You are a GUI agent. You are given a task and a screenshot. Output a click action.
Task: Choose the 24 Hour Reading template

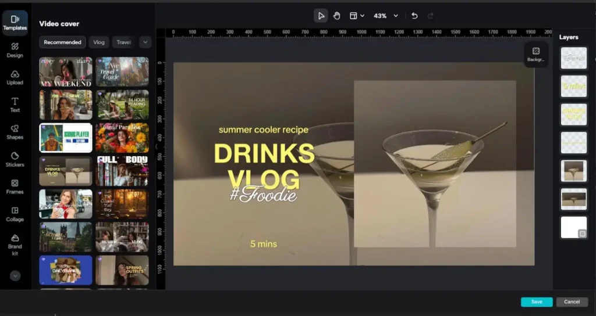[122, 105]
